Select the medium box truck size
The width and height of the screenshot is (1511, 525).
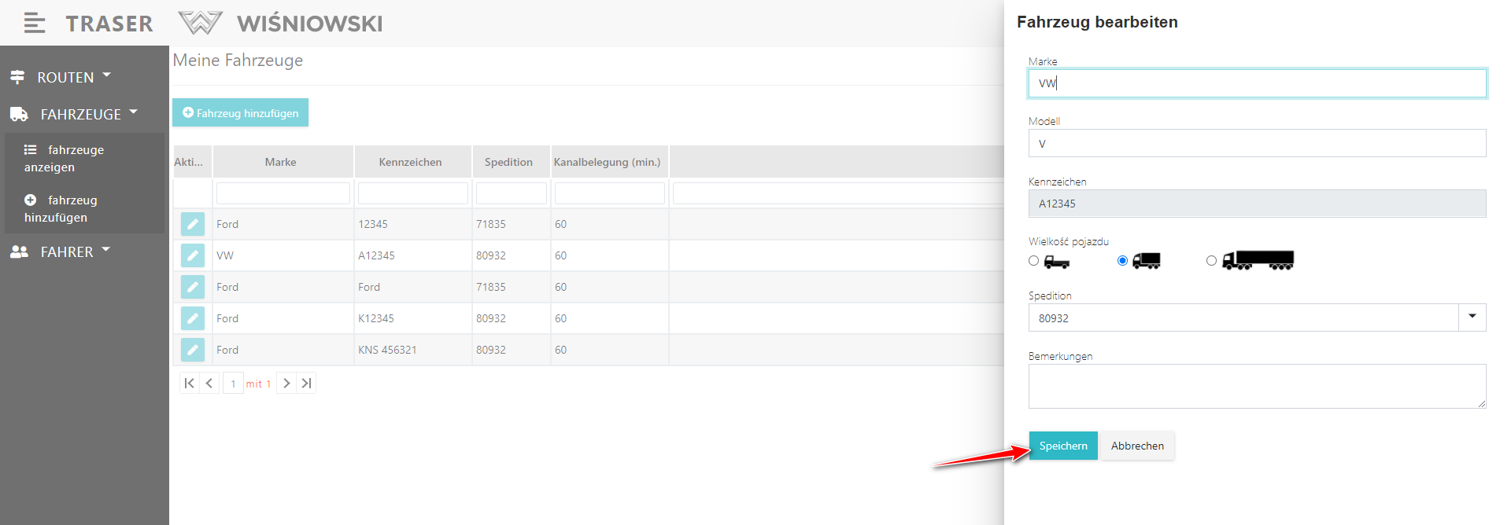(1122, 261)
